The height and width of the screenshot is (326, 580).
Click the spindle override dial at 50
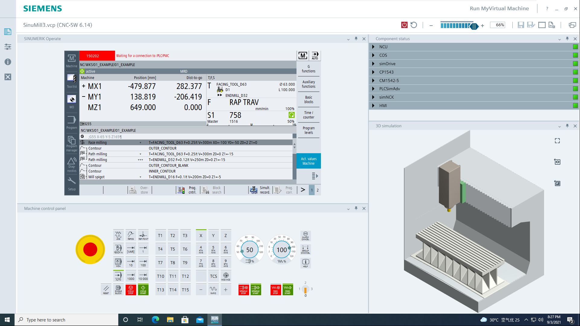[249, 250]
